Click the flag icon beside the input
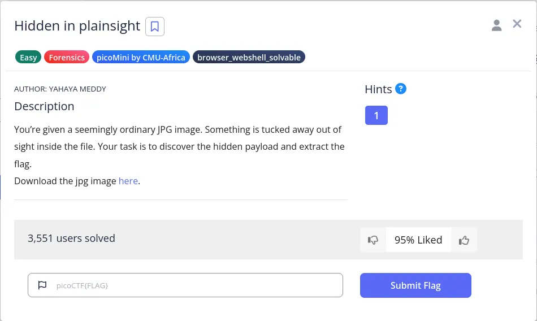Viewport: 537px width, 321px height. (x=42, y=285)
